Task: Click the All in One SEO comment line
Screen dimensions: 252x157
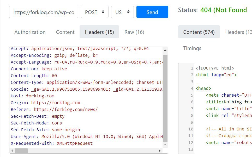Action: pos(229,129)
